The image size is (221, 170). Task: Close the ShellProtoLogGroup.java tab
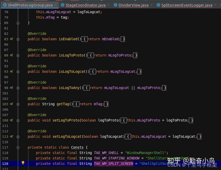pyautogui.click(x=56, y=5)
